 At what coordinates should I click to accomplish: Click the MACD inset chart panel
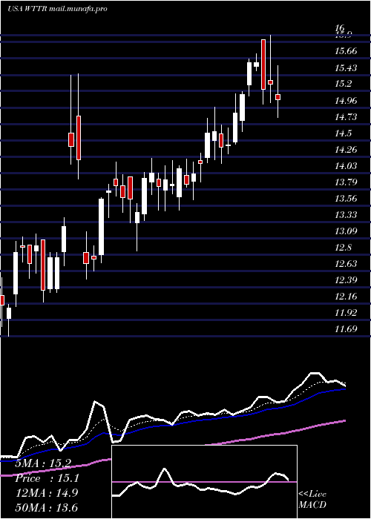tap(204, 482)
